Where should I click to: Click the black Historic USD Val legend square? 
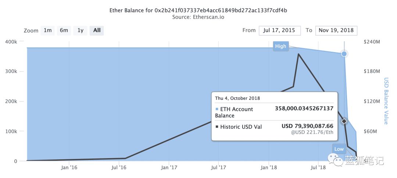pos(217,127)
